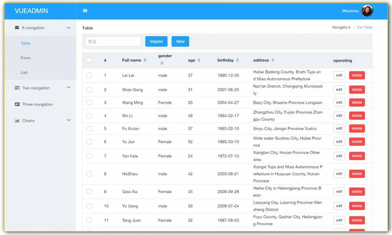
Task: Click the Two navigation card icon
Action: click(x=17, y=88)
